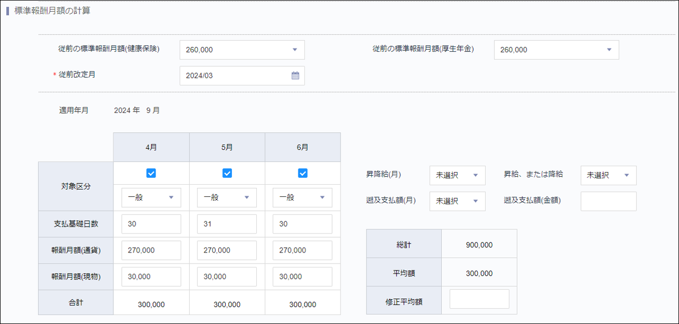Click the 4月 column header
The height and width of the screenshot is (324, 679).
151,147
